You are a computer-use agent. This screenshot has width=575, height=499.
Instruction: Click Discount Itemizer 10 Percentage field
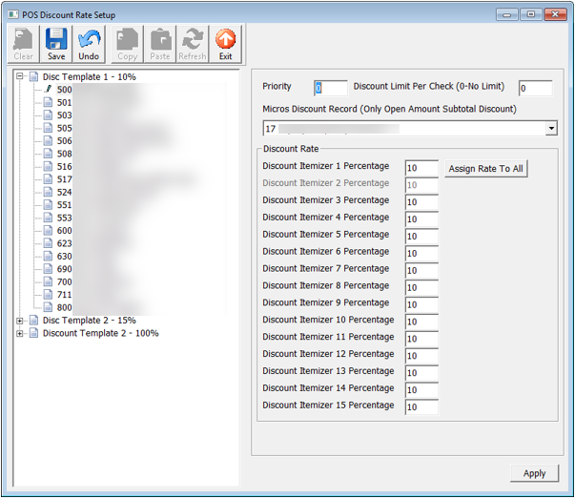point(421,322)
